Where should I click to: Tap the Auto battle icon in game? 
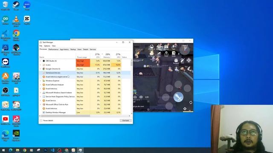pos(182,61)
